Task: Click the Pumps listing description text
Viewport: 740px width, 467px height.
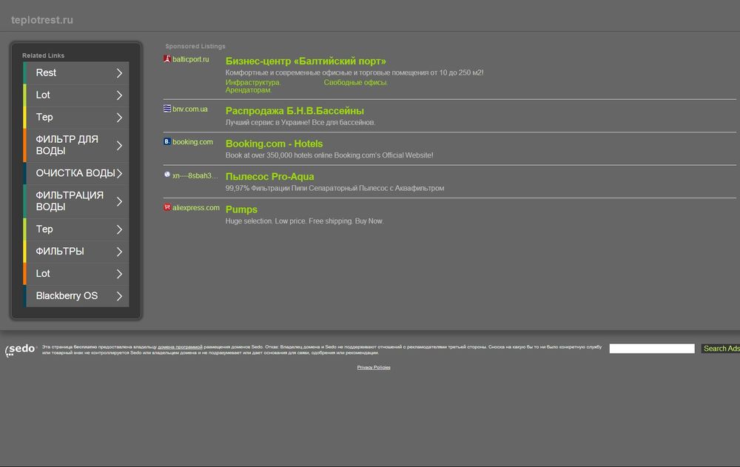Action: tap(304, 221)
